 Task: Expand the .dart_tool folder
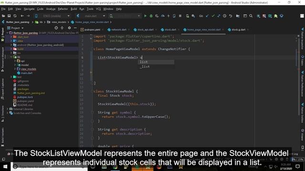(11, 37)
